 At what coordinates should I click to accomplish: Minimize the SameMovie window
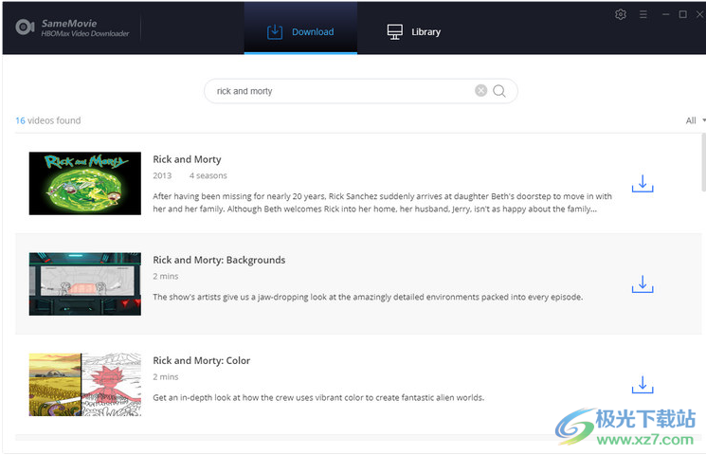point(665,14)
